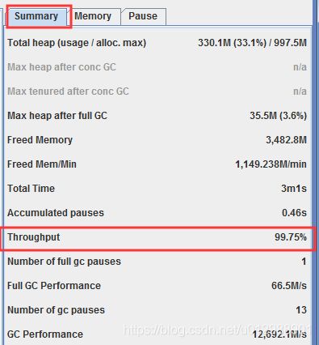Select the Number of gc pauses row
319x345 pixels.
[157, 310]
